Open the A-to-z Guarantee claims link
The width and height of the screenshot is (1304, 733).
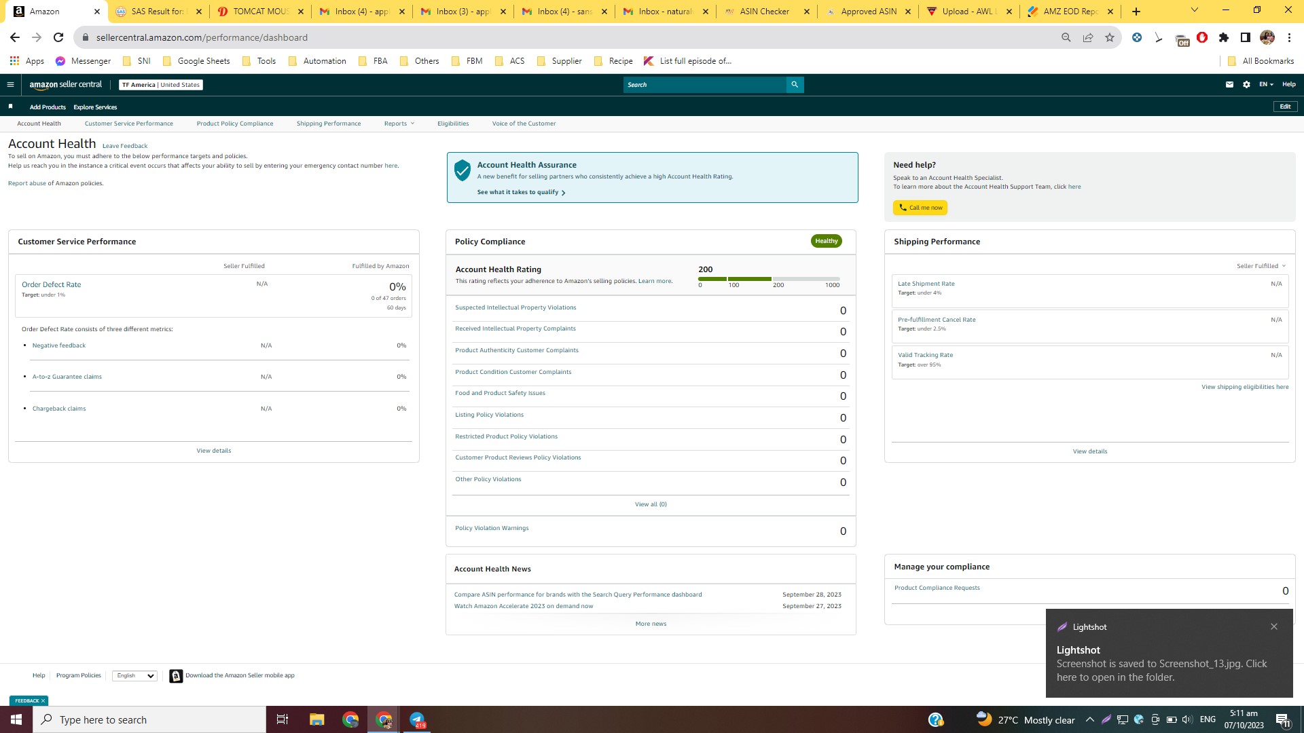[x=67, y=377]
